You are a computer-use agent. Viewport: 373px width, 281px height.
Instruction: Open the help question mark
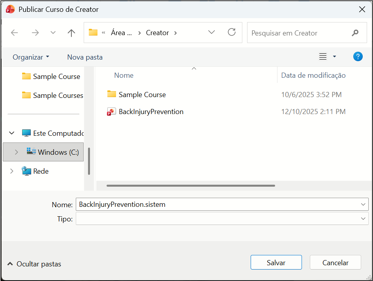pos(358,56)
